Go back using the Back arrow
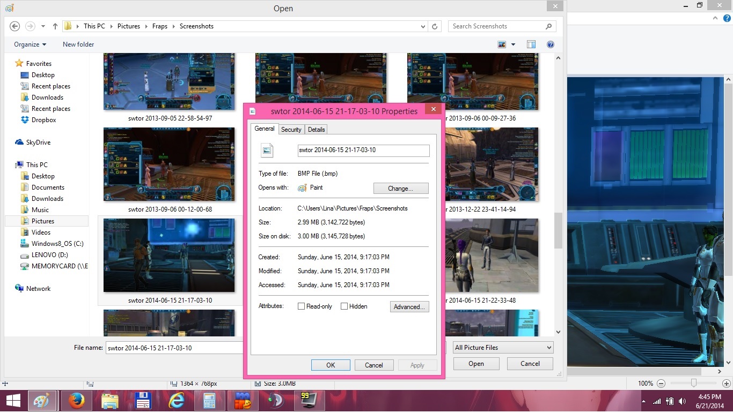Screen dimensions: 733x413 pyautogui.click(x=15, y=26)
